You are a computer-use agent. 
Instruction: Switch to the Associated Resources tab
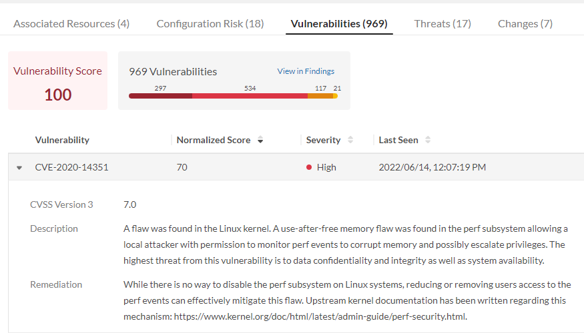click(x=71, y=24)
